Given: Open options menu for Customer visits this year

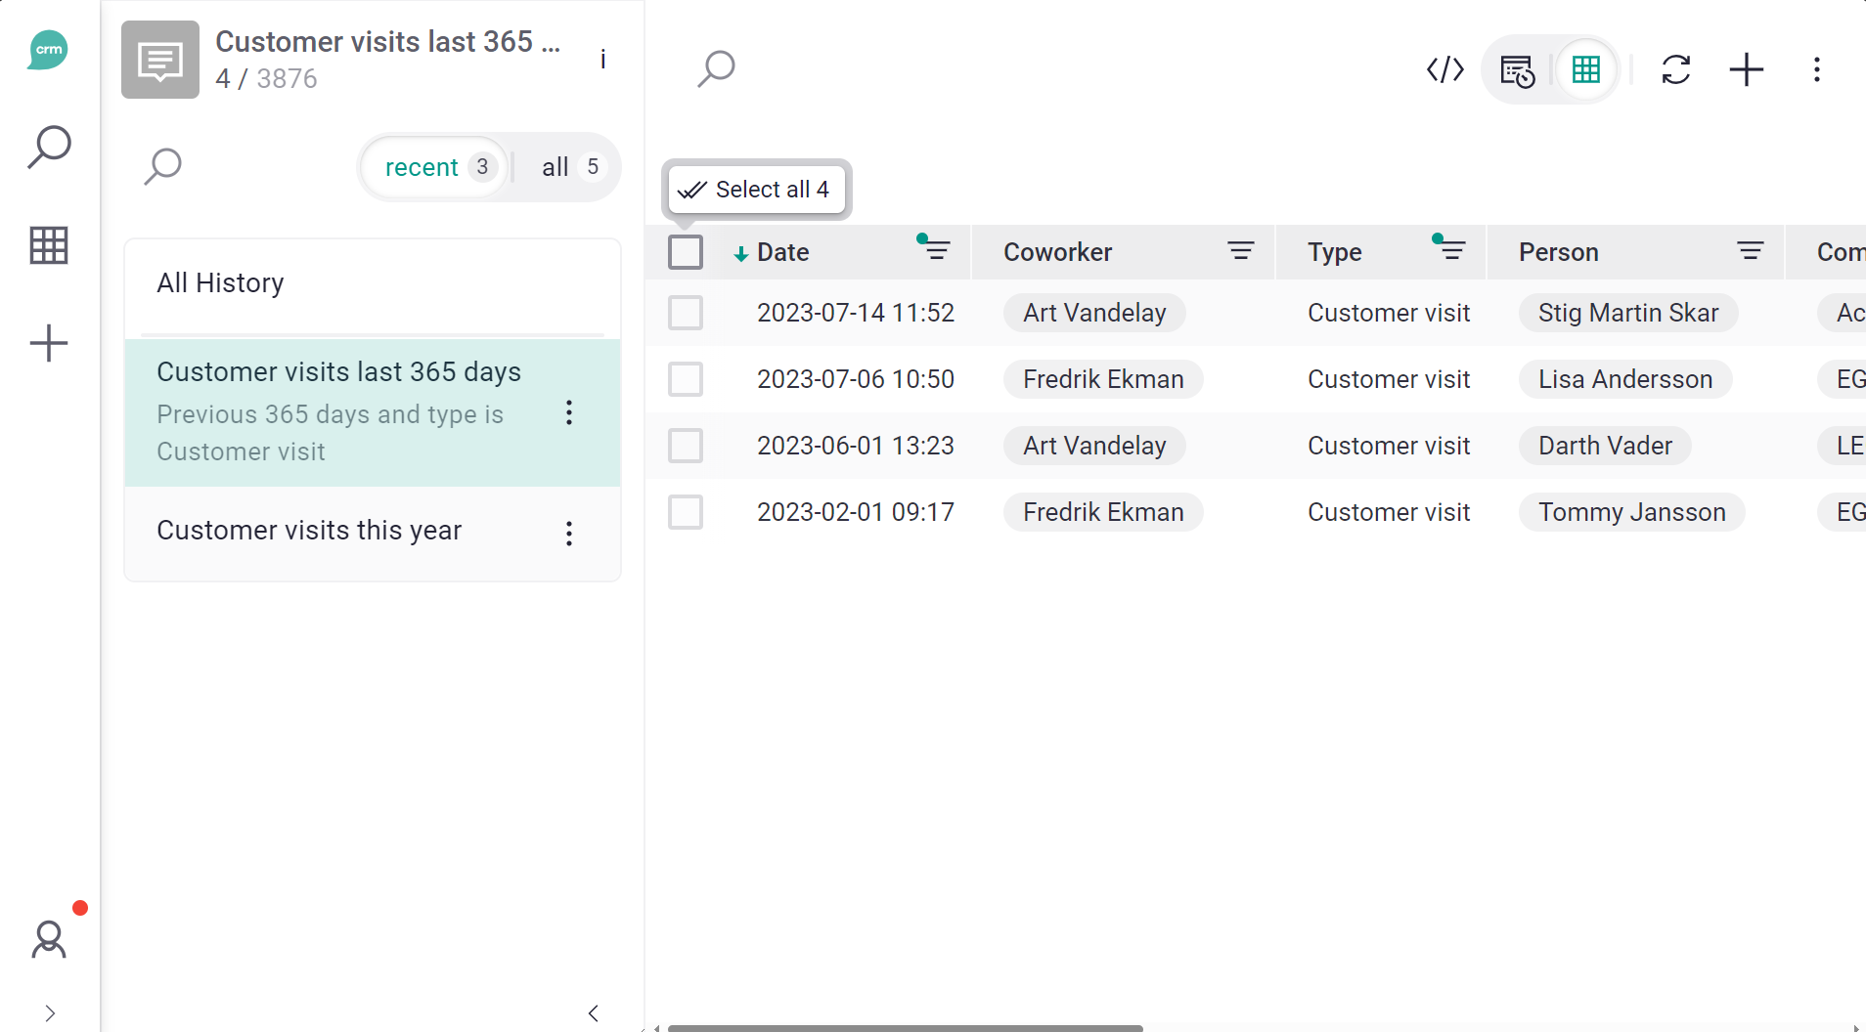Looking at the screenshot, I should [568, 533].
